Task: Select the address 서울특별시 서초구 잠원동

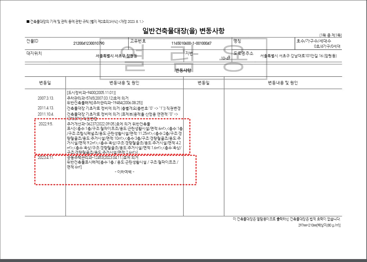Action: pyautogui.click(x=116, y=56)
